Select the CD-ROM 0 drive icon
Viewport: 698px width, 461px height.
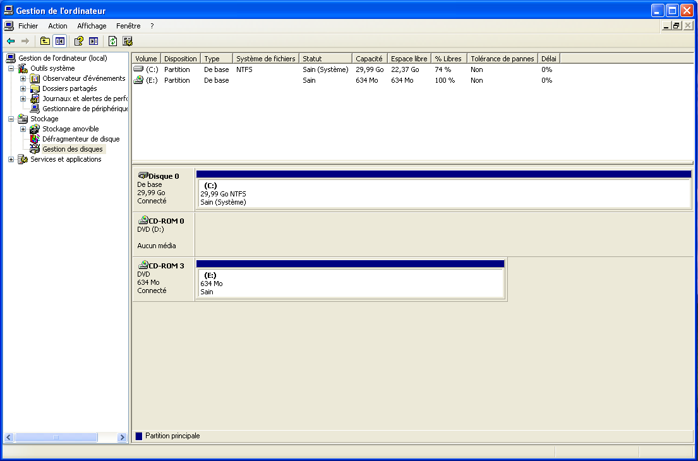point(143,220)
